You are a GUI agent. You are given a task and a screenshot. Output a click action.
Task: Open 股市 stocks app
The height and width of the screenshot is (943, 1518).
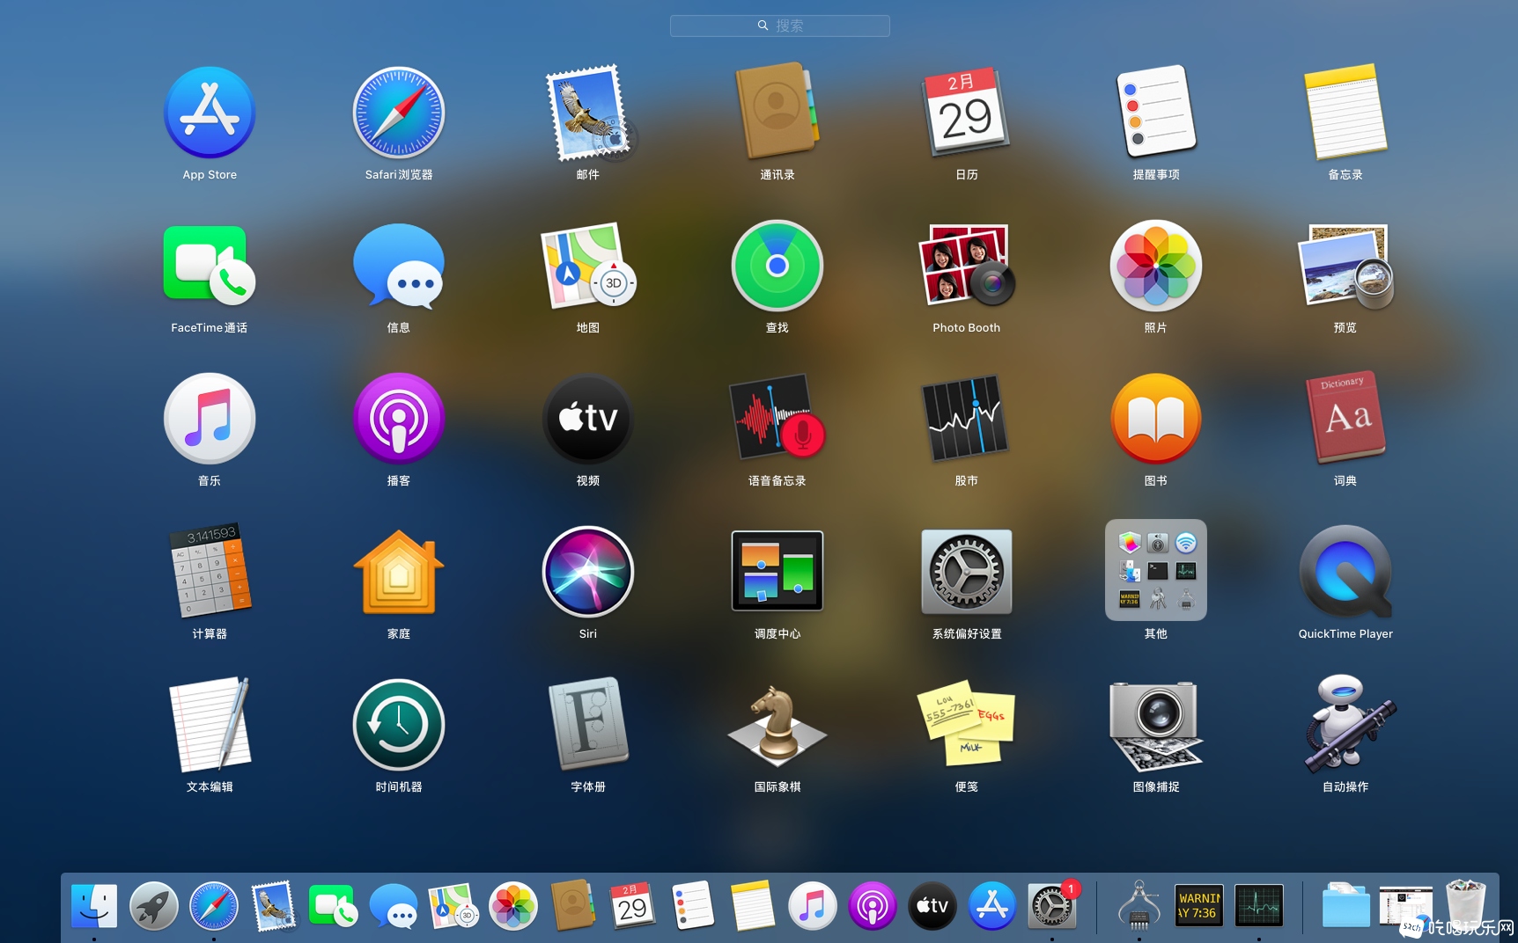967,419
